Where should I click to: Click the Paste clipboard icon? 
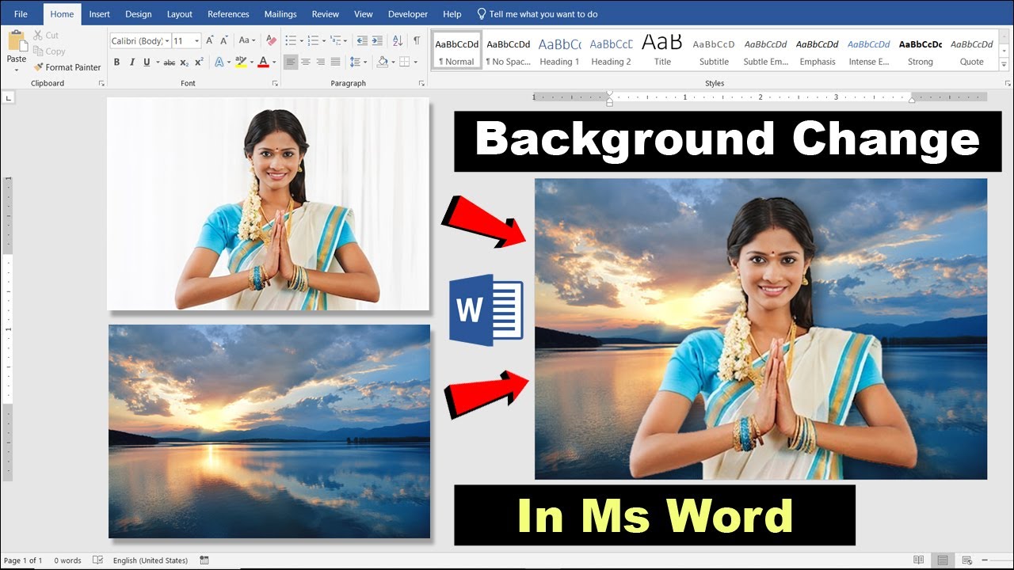pos(17,41)
